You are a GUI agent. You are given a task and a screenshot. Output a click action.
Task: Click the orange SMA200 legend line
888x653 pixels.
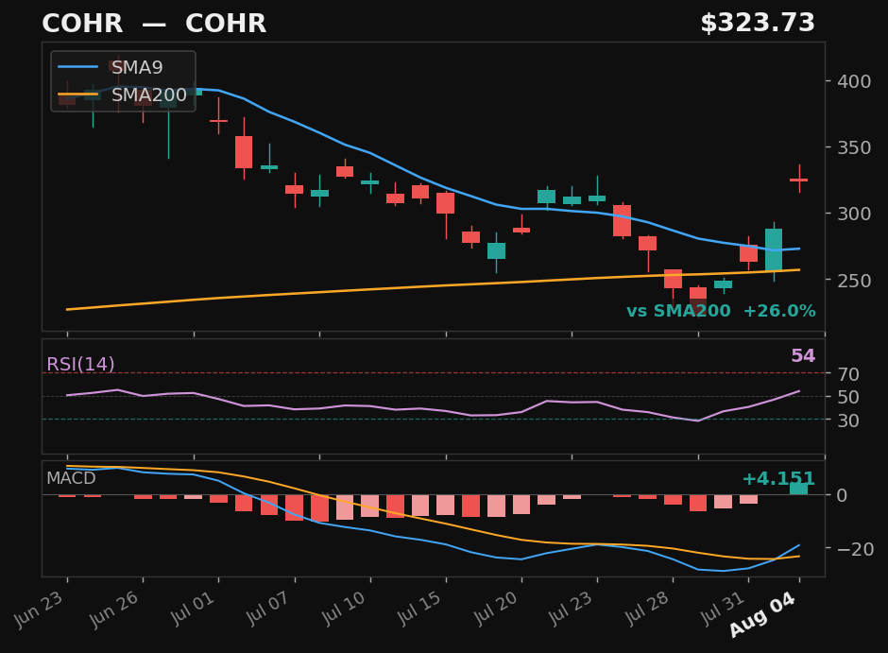click(x=78, y=95)
